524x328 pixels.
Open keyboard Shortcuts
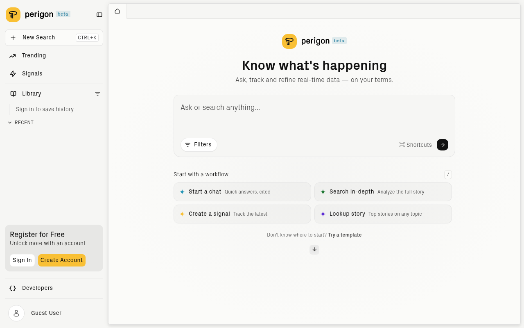pyautogui.click(x=415, y=145)
